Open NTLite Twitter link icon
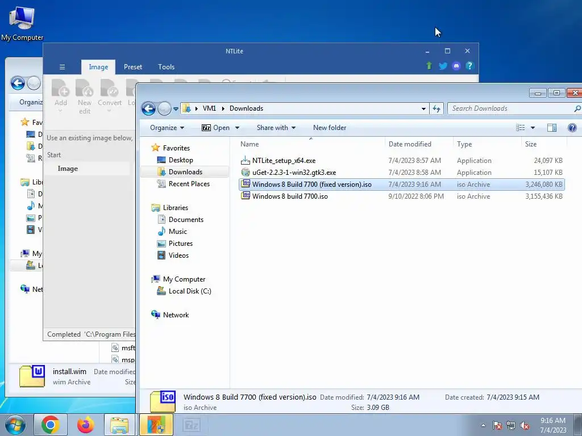 [x=443, y=66]
